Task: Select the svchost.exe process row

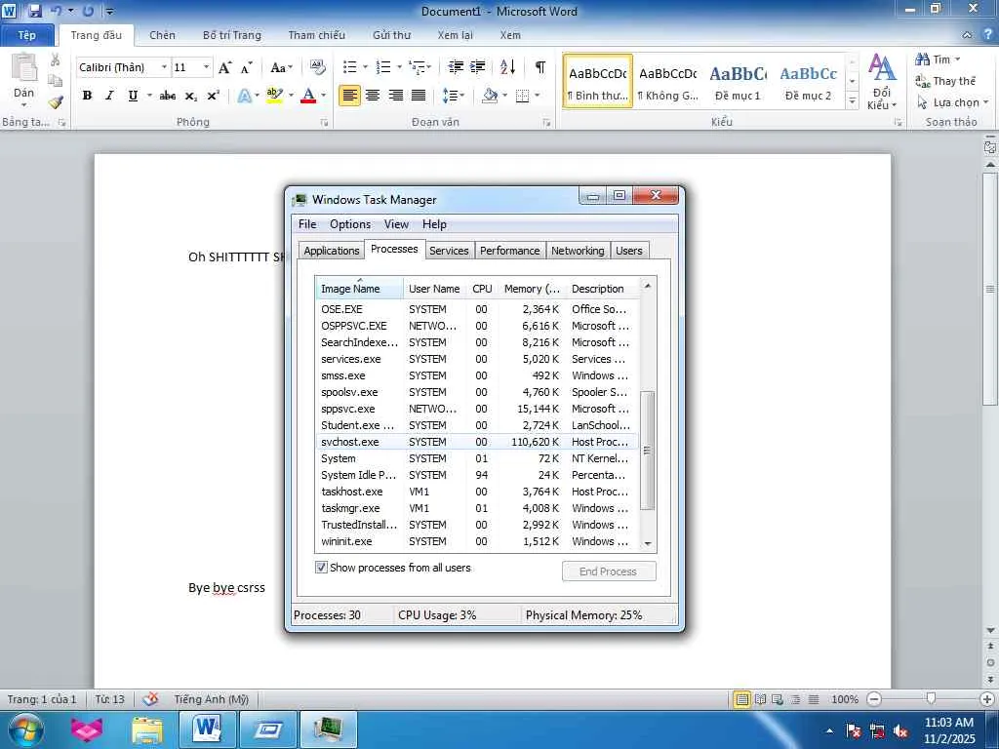Action: point(349,442)
